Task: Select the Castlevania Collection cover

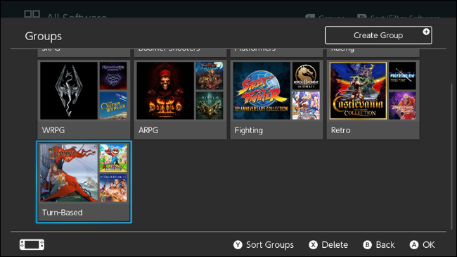Action: tap(358, 91)
